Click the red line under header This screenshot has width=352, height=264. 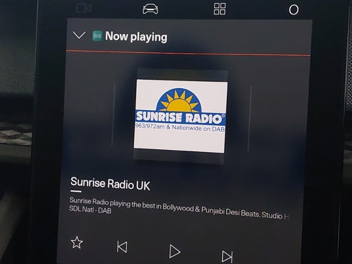click(x=188, y=53)
